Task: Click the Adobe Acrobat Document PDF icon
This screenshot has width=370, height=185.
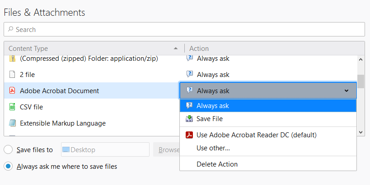Action: [x=12, y=90]
